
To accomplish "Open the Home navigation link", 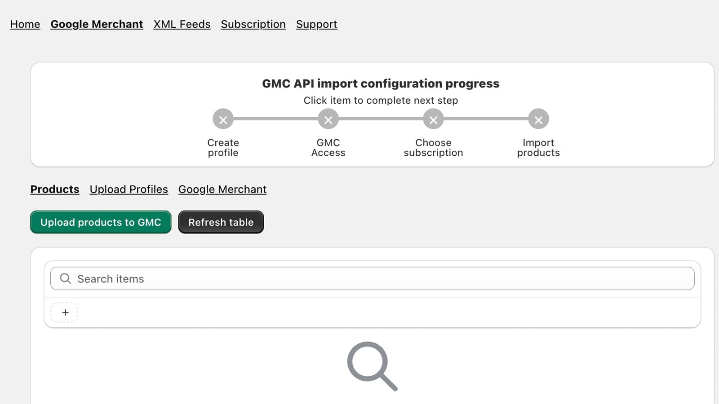I will (25, 24).
